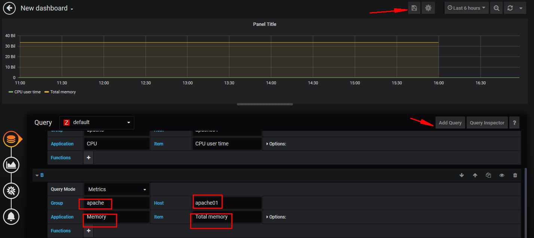The height and width of the screenshot is (238, 534).
Task: Click the Query Mode label
Action: click(x=63, y=189)
